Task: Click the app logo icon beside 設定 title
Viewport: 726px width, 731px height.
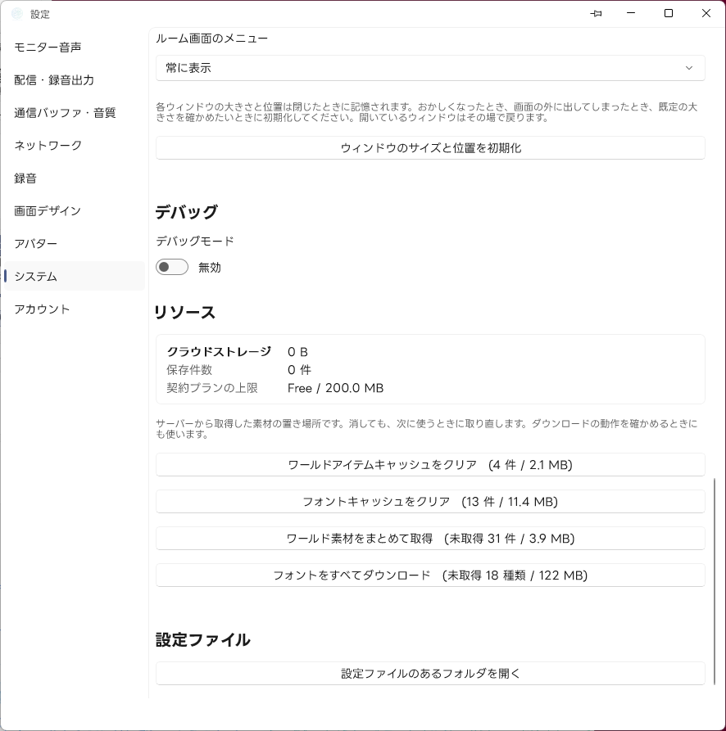Action: click(x=16, y=14)
